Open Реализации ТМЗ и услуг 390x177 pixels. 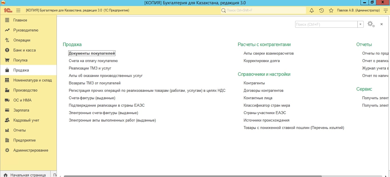click(x=90, y=68)
